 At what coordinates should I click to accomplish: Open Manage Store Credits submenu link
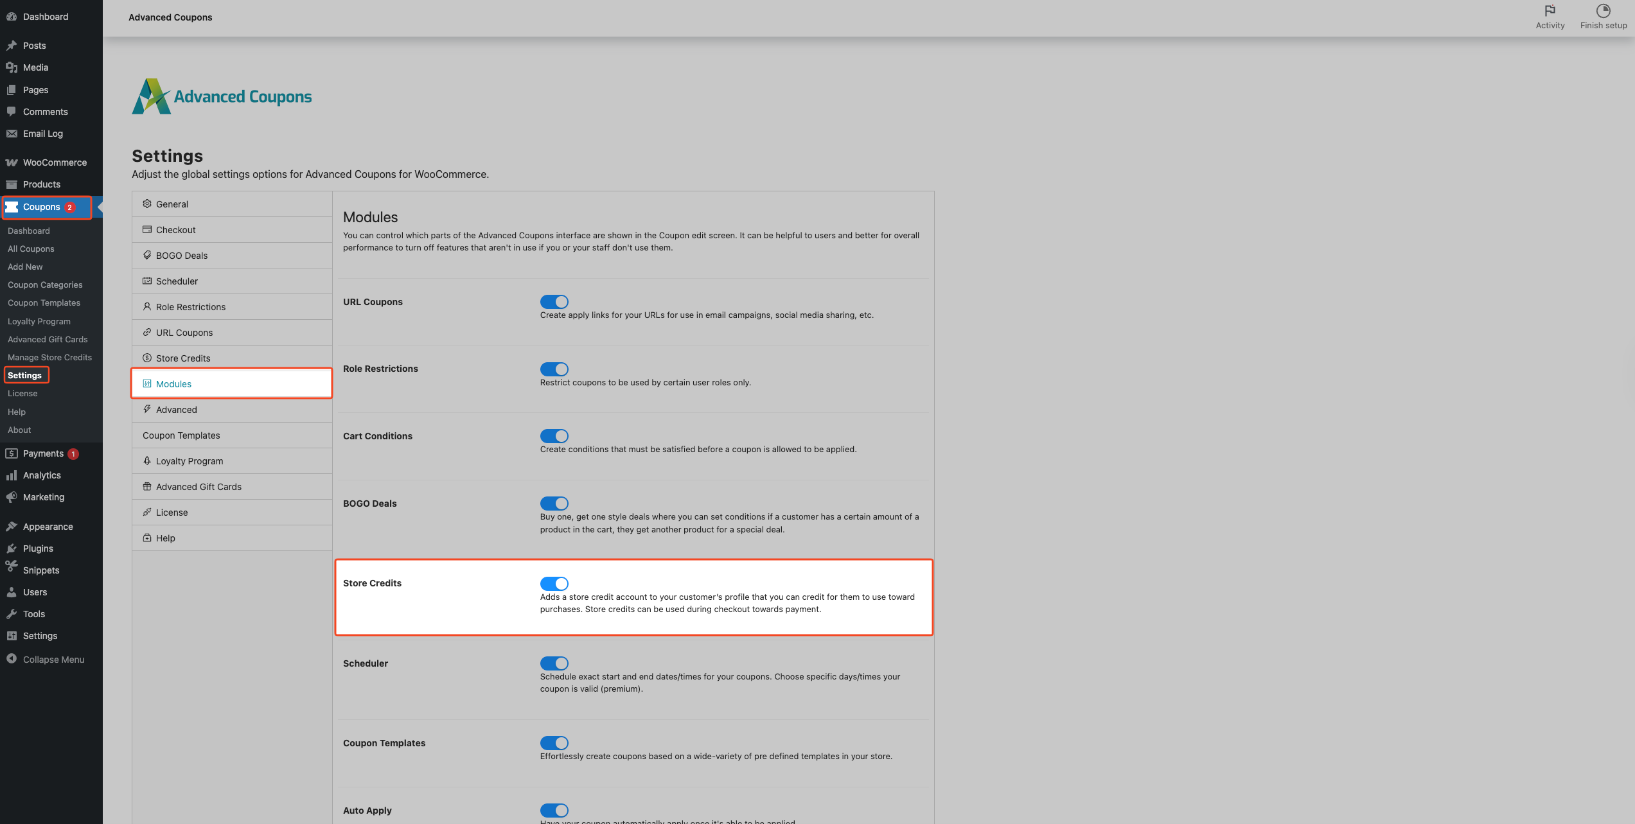(x=49, y=358)
